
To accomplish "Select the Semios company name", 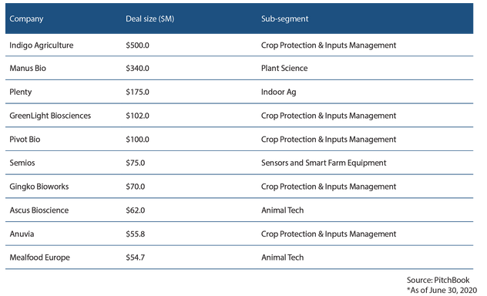I will [22, 163].
